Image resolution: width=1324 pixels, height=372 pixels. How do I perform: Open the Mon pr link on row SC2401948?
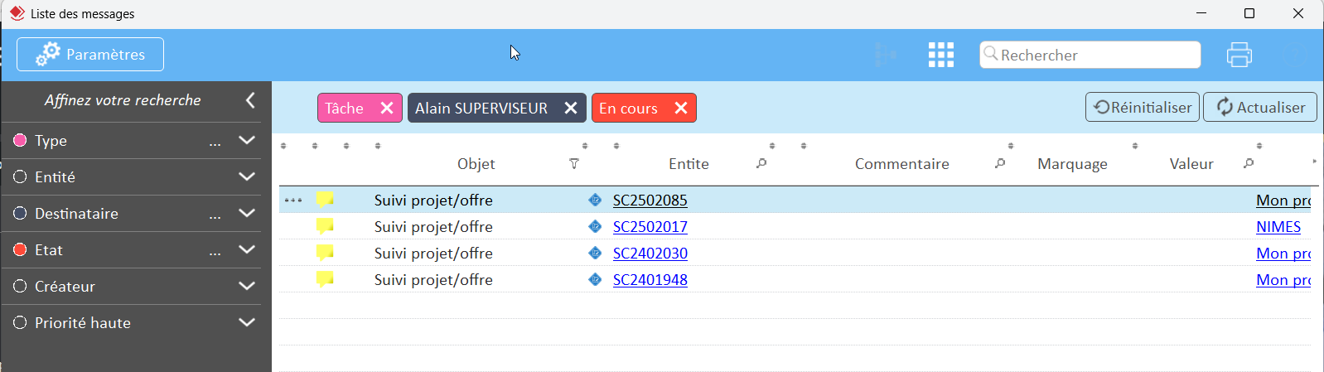point(1283,280)
